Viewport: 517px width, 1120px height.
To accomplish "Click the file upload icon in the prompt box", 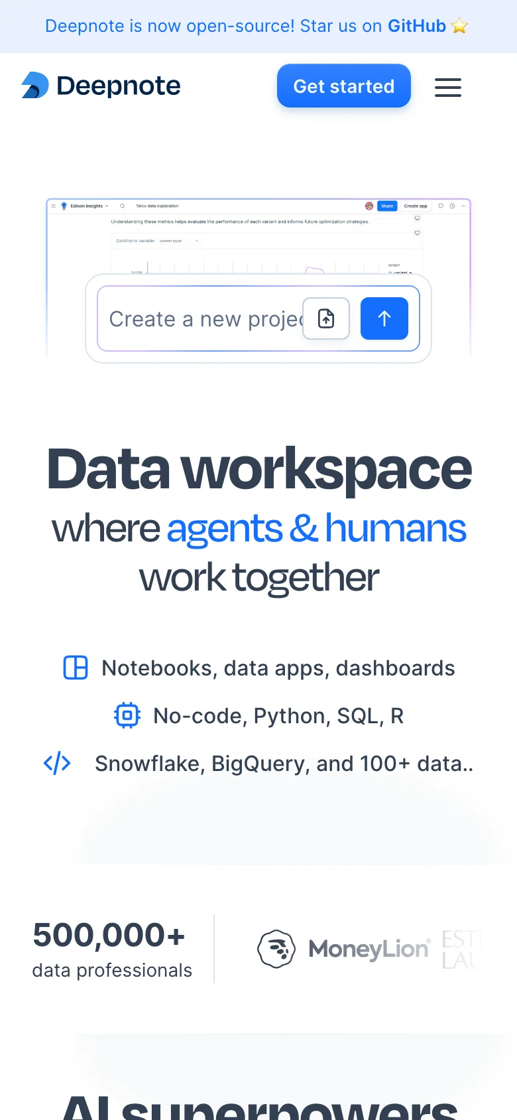I will (325, 318).
